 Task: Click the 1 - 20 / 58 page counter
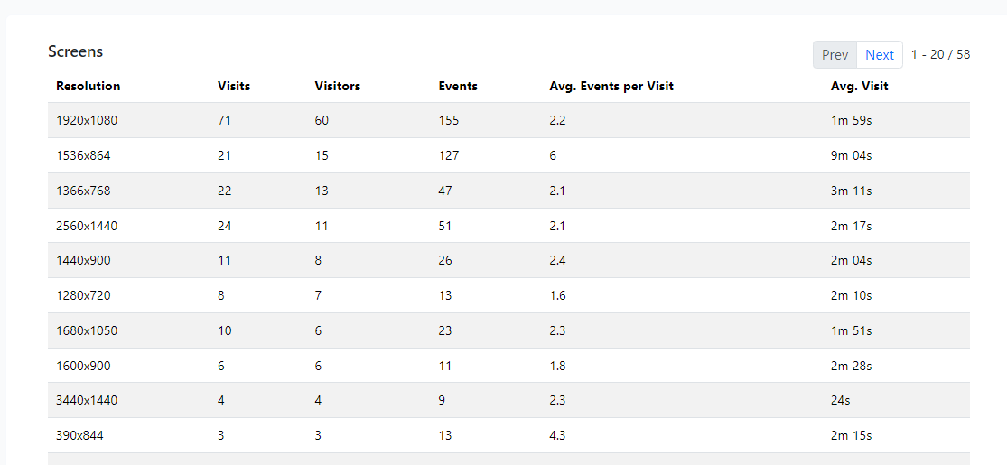coord(940,54)
